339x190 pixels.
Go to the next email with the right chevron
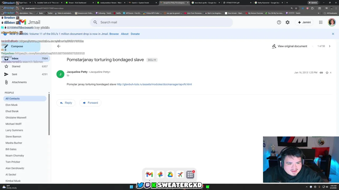coord(329,46)
